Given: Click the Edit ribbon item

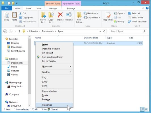Looking at the screenshot, I should [118, 18].
